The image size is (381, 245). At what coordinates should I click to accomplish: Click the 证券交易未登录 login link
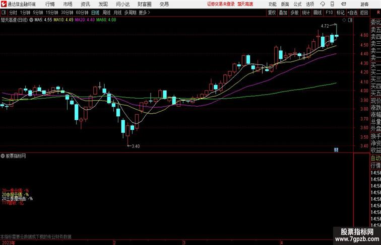tap(221, 4)
